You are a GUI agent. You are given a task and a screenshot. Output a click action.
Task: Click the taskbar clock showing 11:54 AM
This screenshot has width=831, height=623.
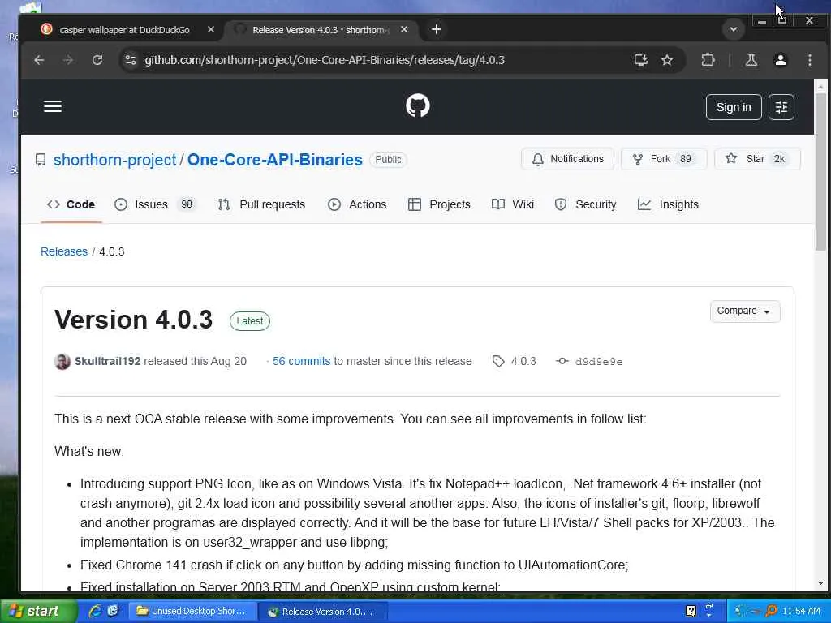point(801,612)
